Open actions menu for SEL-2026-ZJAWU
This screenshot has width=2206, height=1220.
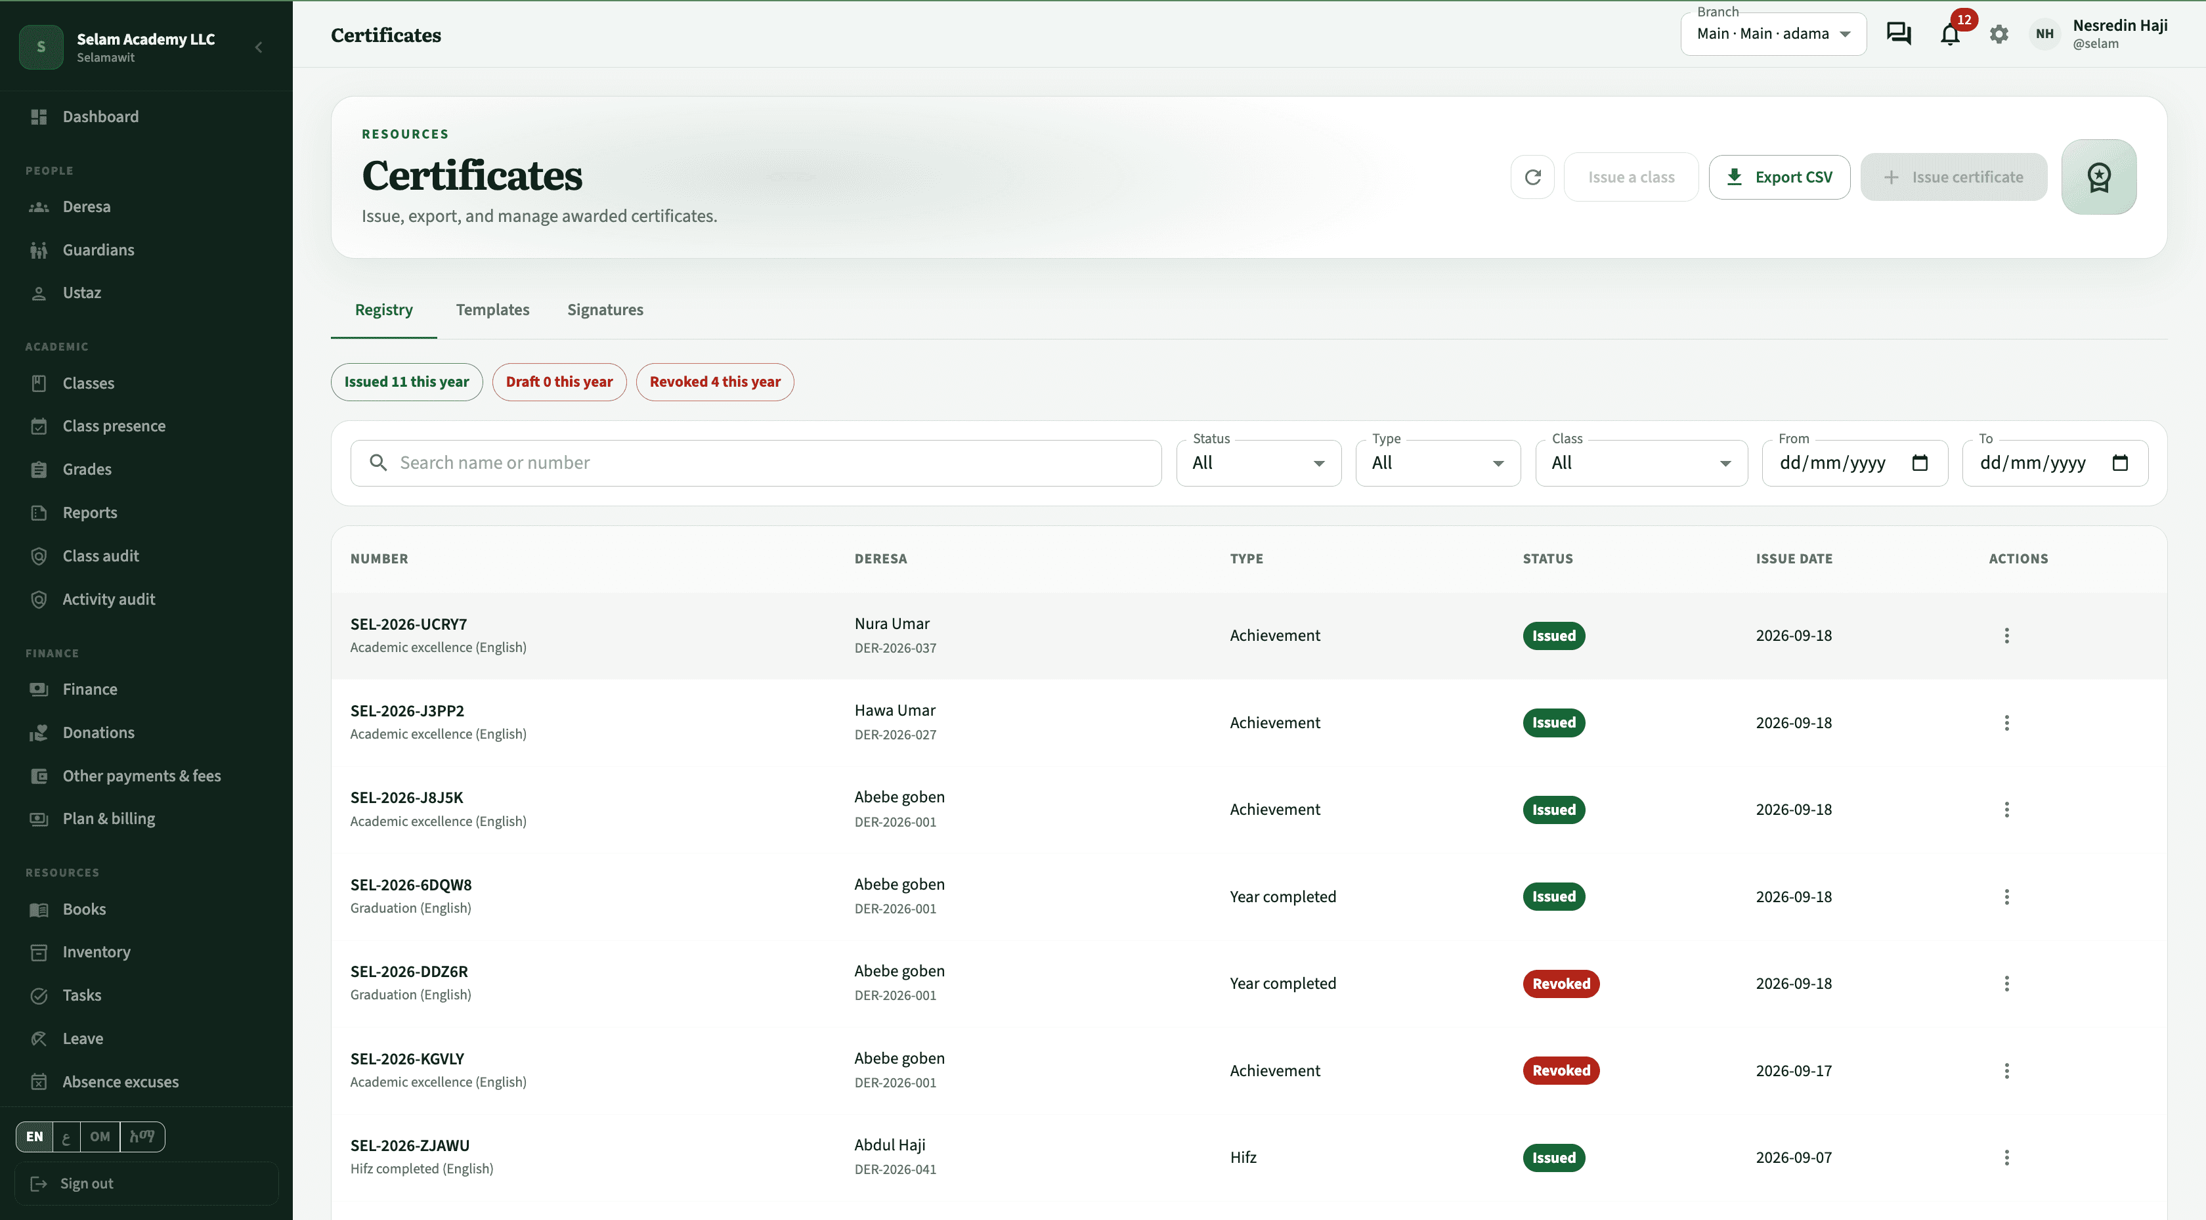pos(2006,1158)
